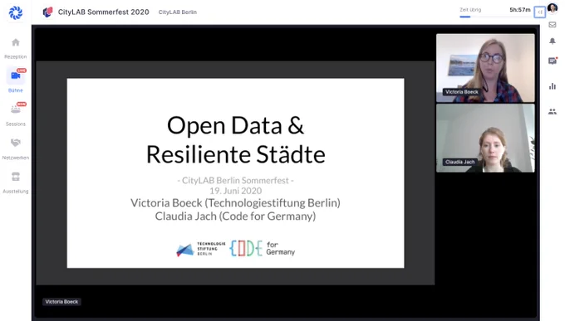The image size is (565, 321).
Task: Open the chat panel icon
Action: [553, 61]
